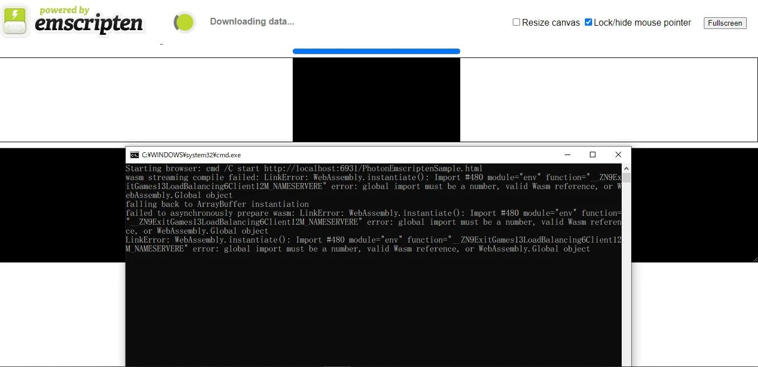758x367 pixels.
Task: Click the "wasm streaming compile failed" line
Action: coord(374,186)
